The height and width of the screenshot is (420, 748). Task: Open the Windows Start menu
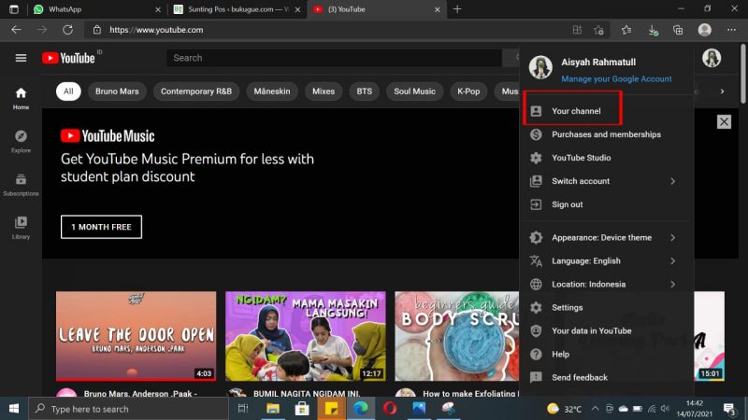click(x=14, y=409)
